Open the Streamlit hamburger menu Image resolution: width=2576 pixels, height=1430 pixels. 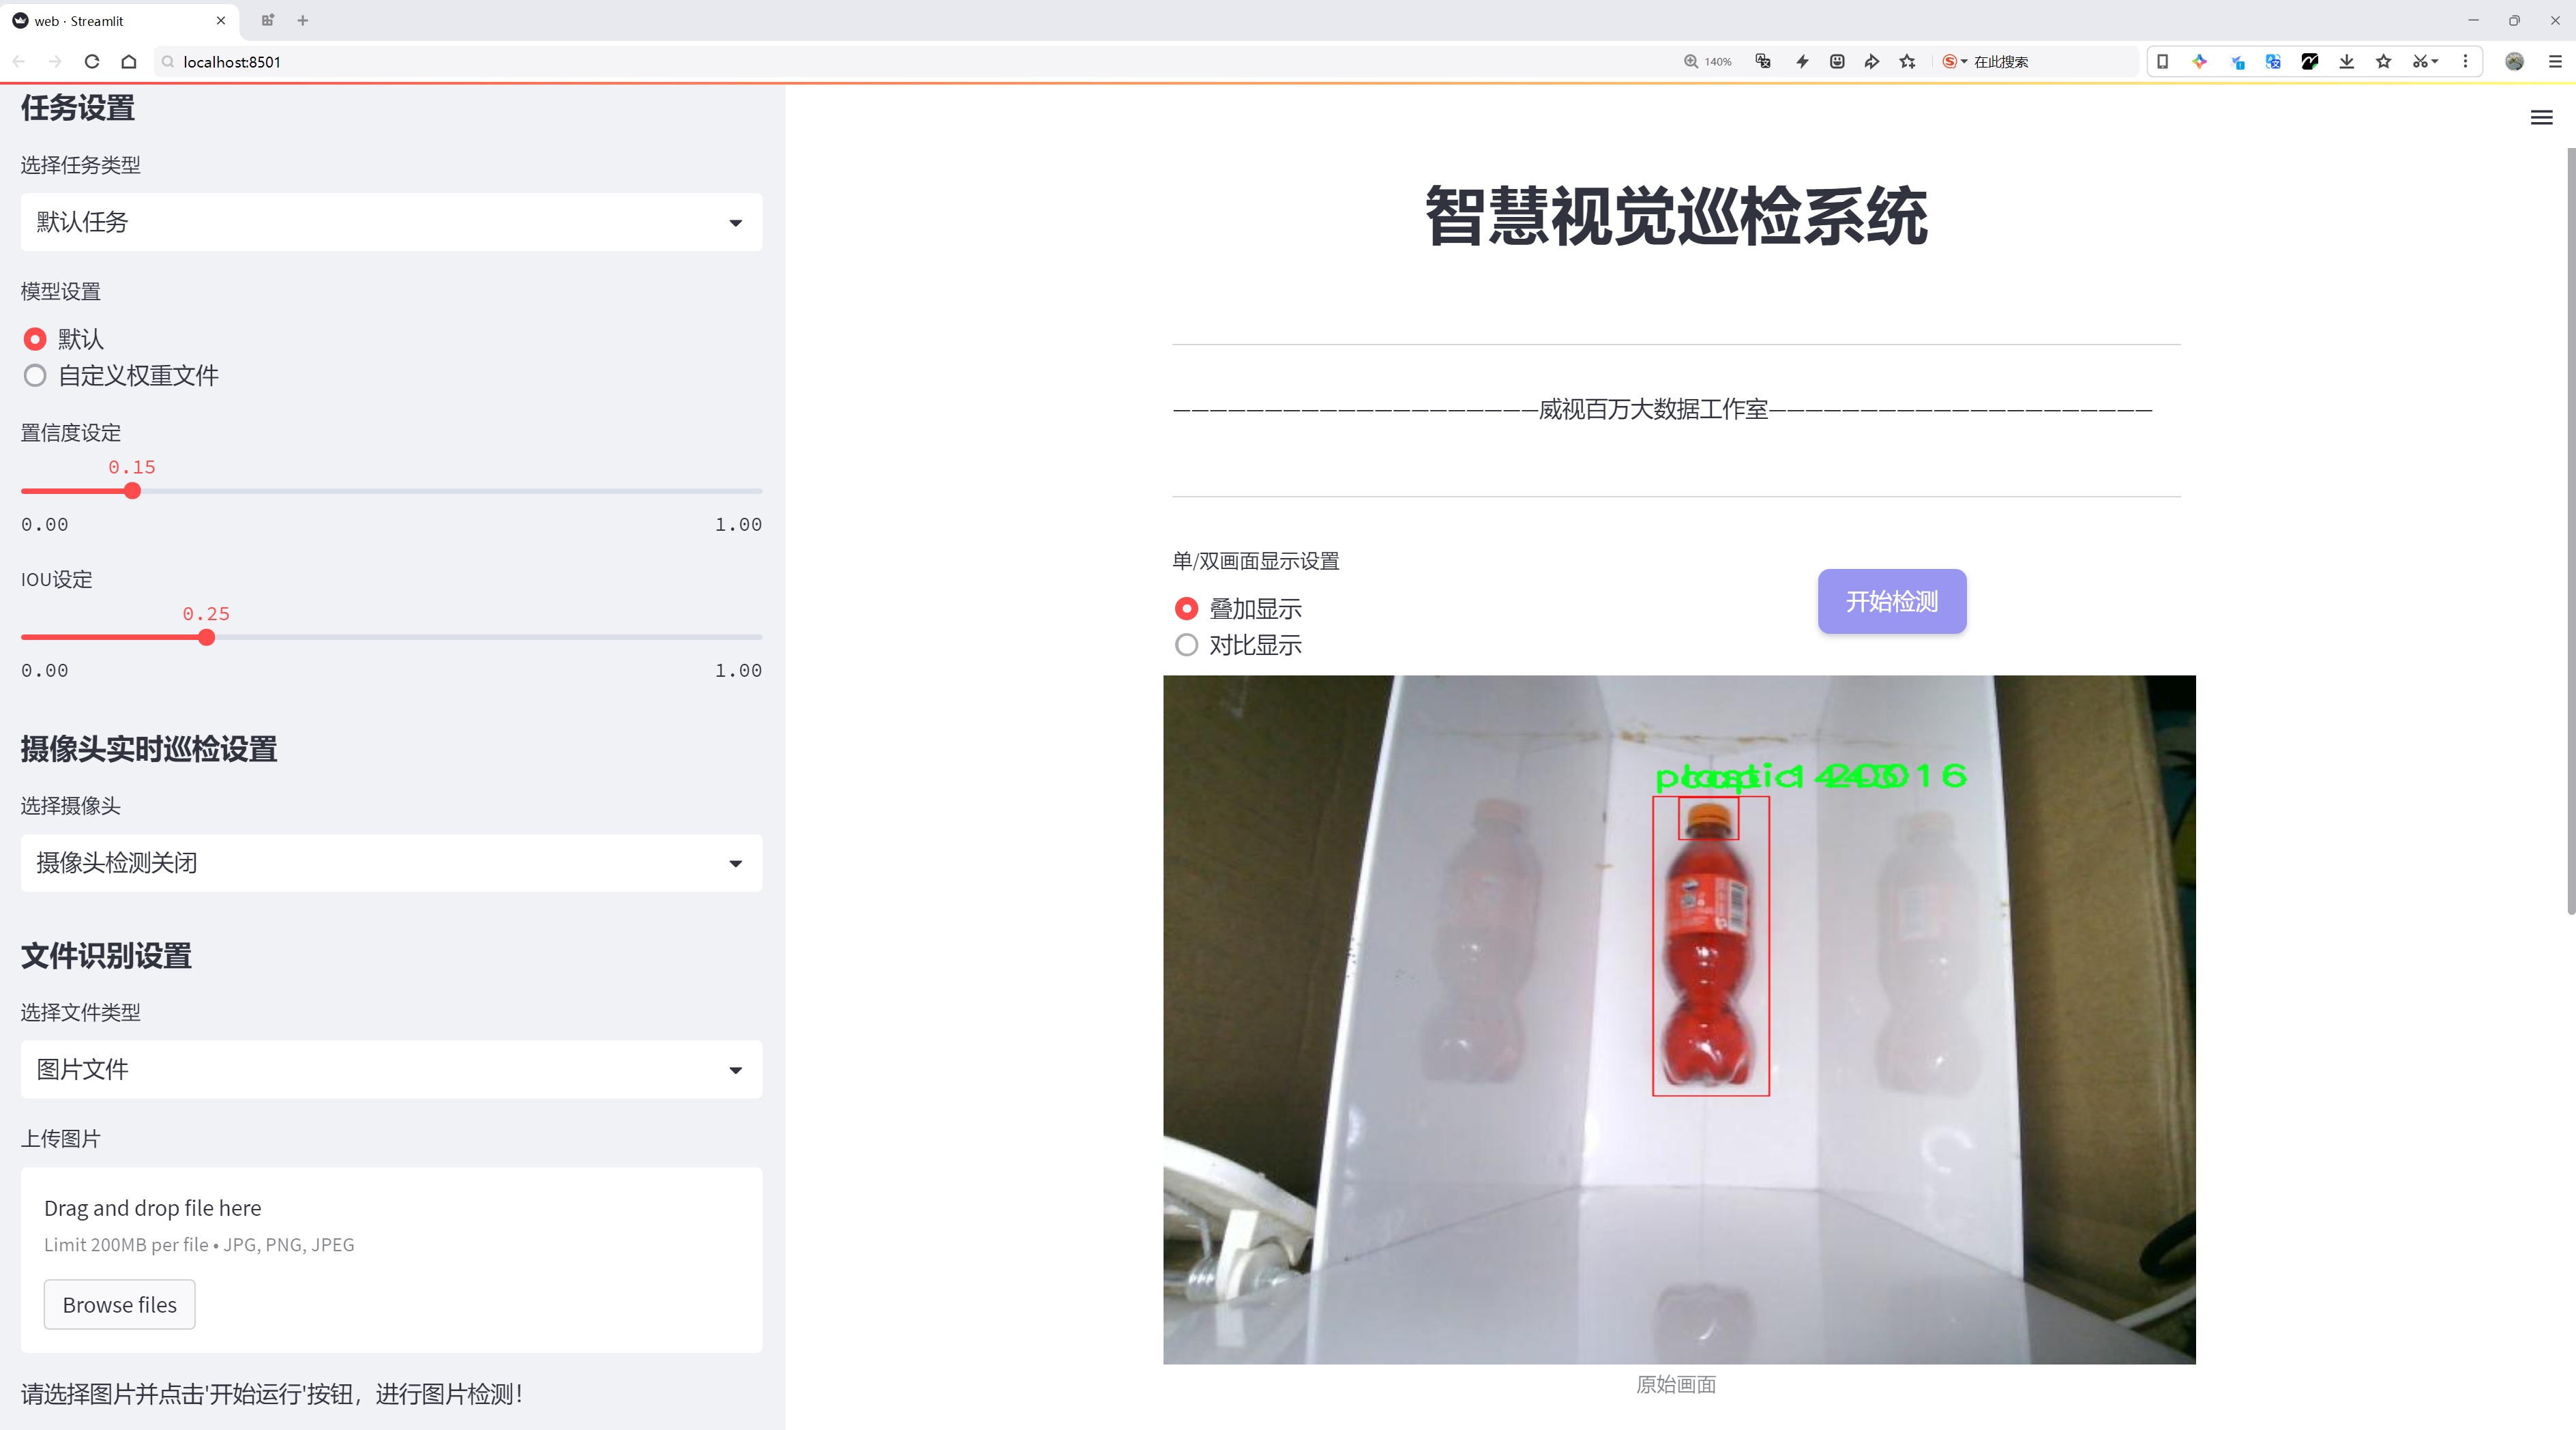2541,118
